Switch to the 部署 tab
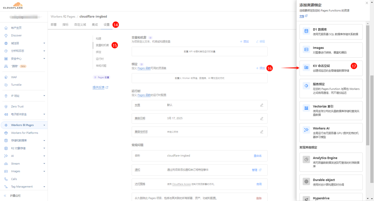 click(x=54, y=25)
